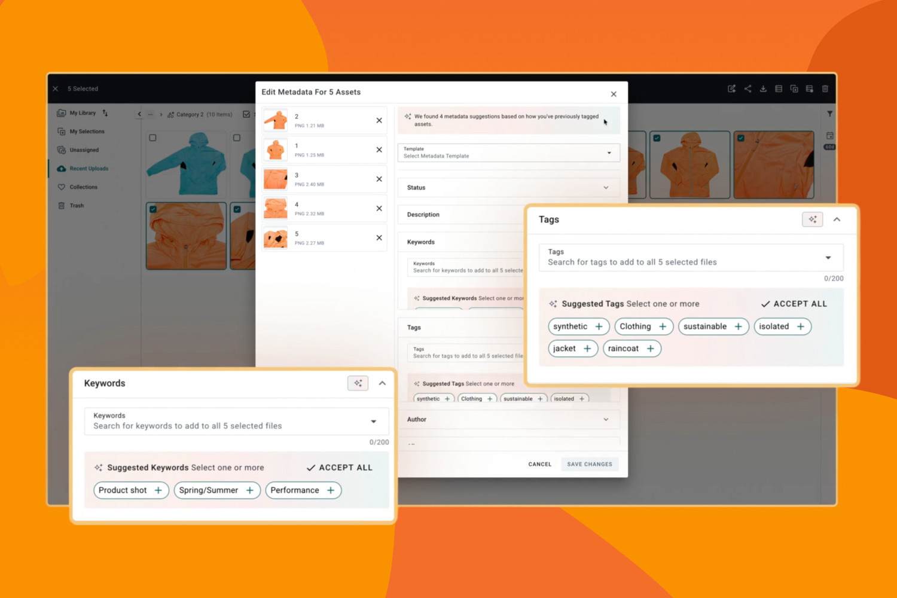Select asset 5 thumbnail in the edit list

(x=276, y=237)
